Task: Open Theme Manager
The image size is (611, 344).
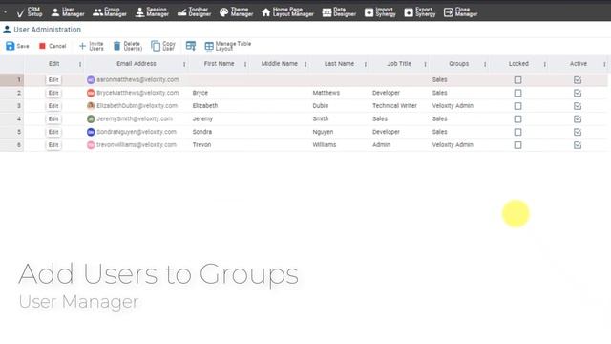Action: point(236,12)
